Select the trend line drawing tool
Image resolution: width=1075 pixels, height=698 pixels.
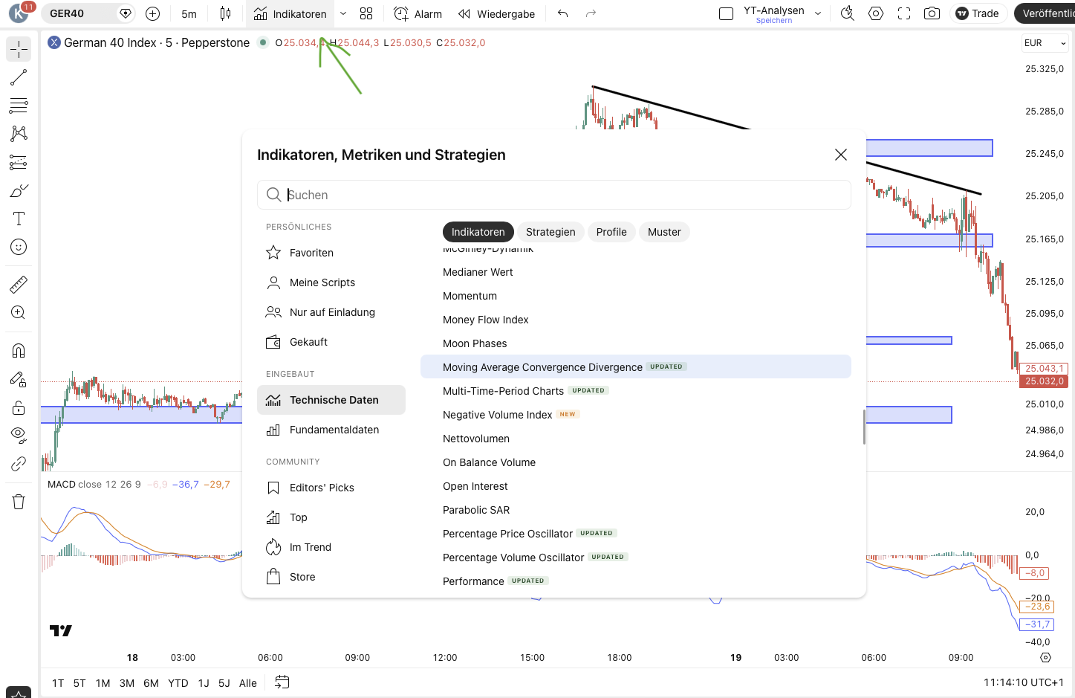pyautogui.click(x=19, y=77)
